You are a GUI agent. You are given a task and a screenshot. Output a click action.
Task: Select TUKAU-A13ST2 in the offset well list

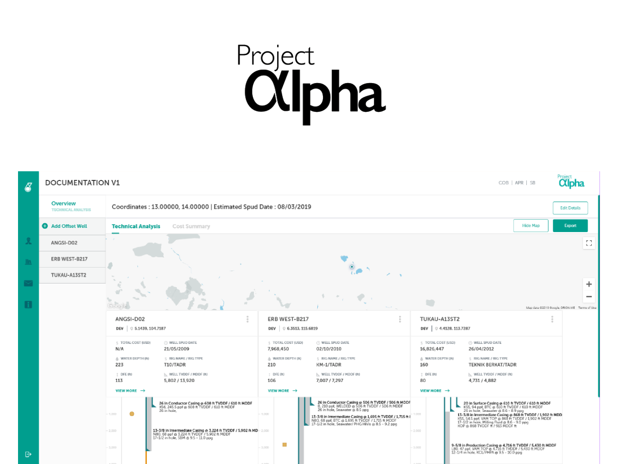pos(72,275)
